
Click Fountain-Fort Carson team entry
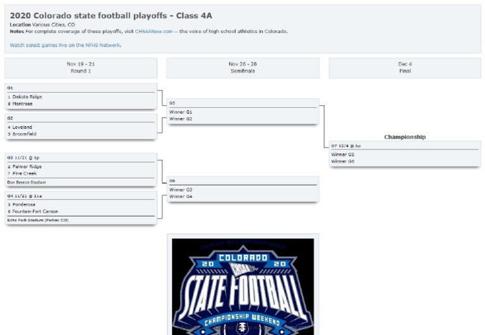[35, 211]
